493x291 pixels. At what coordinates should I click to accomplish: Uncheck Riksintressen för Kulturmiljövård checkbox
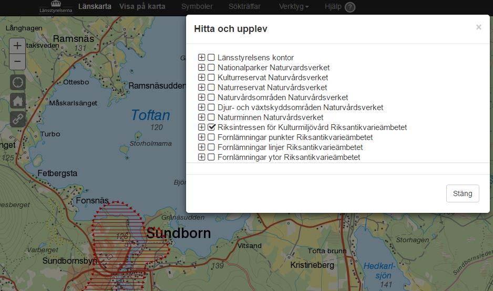coord(211,127)
